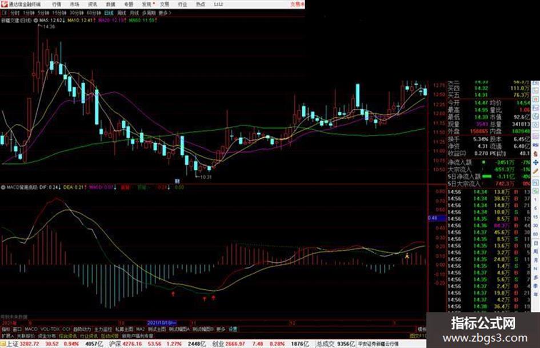The height and width of the screenshot is (348, 540).
Task: Apply the 私募主图 indicator tab
Action: pos(125,329)
